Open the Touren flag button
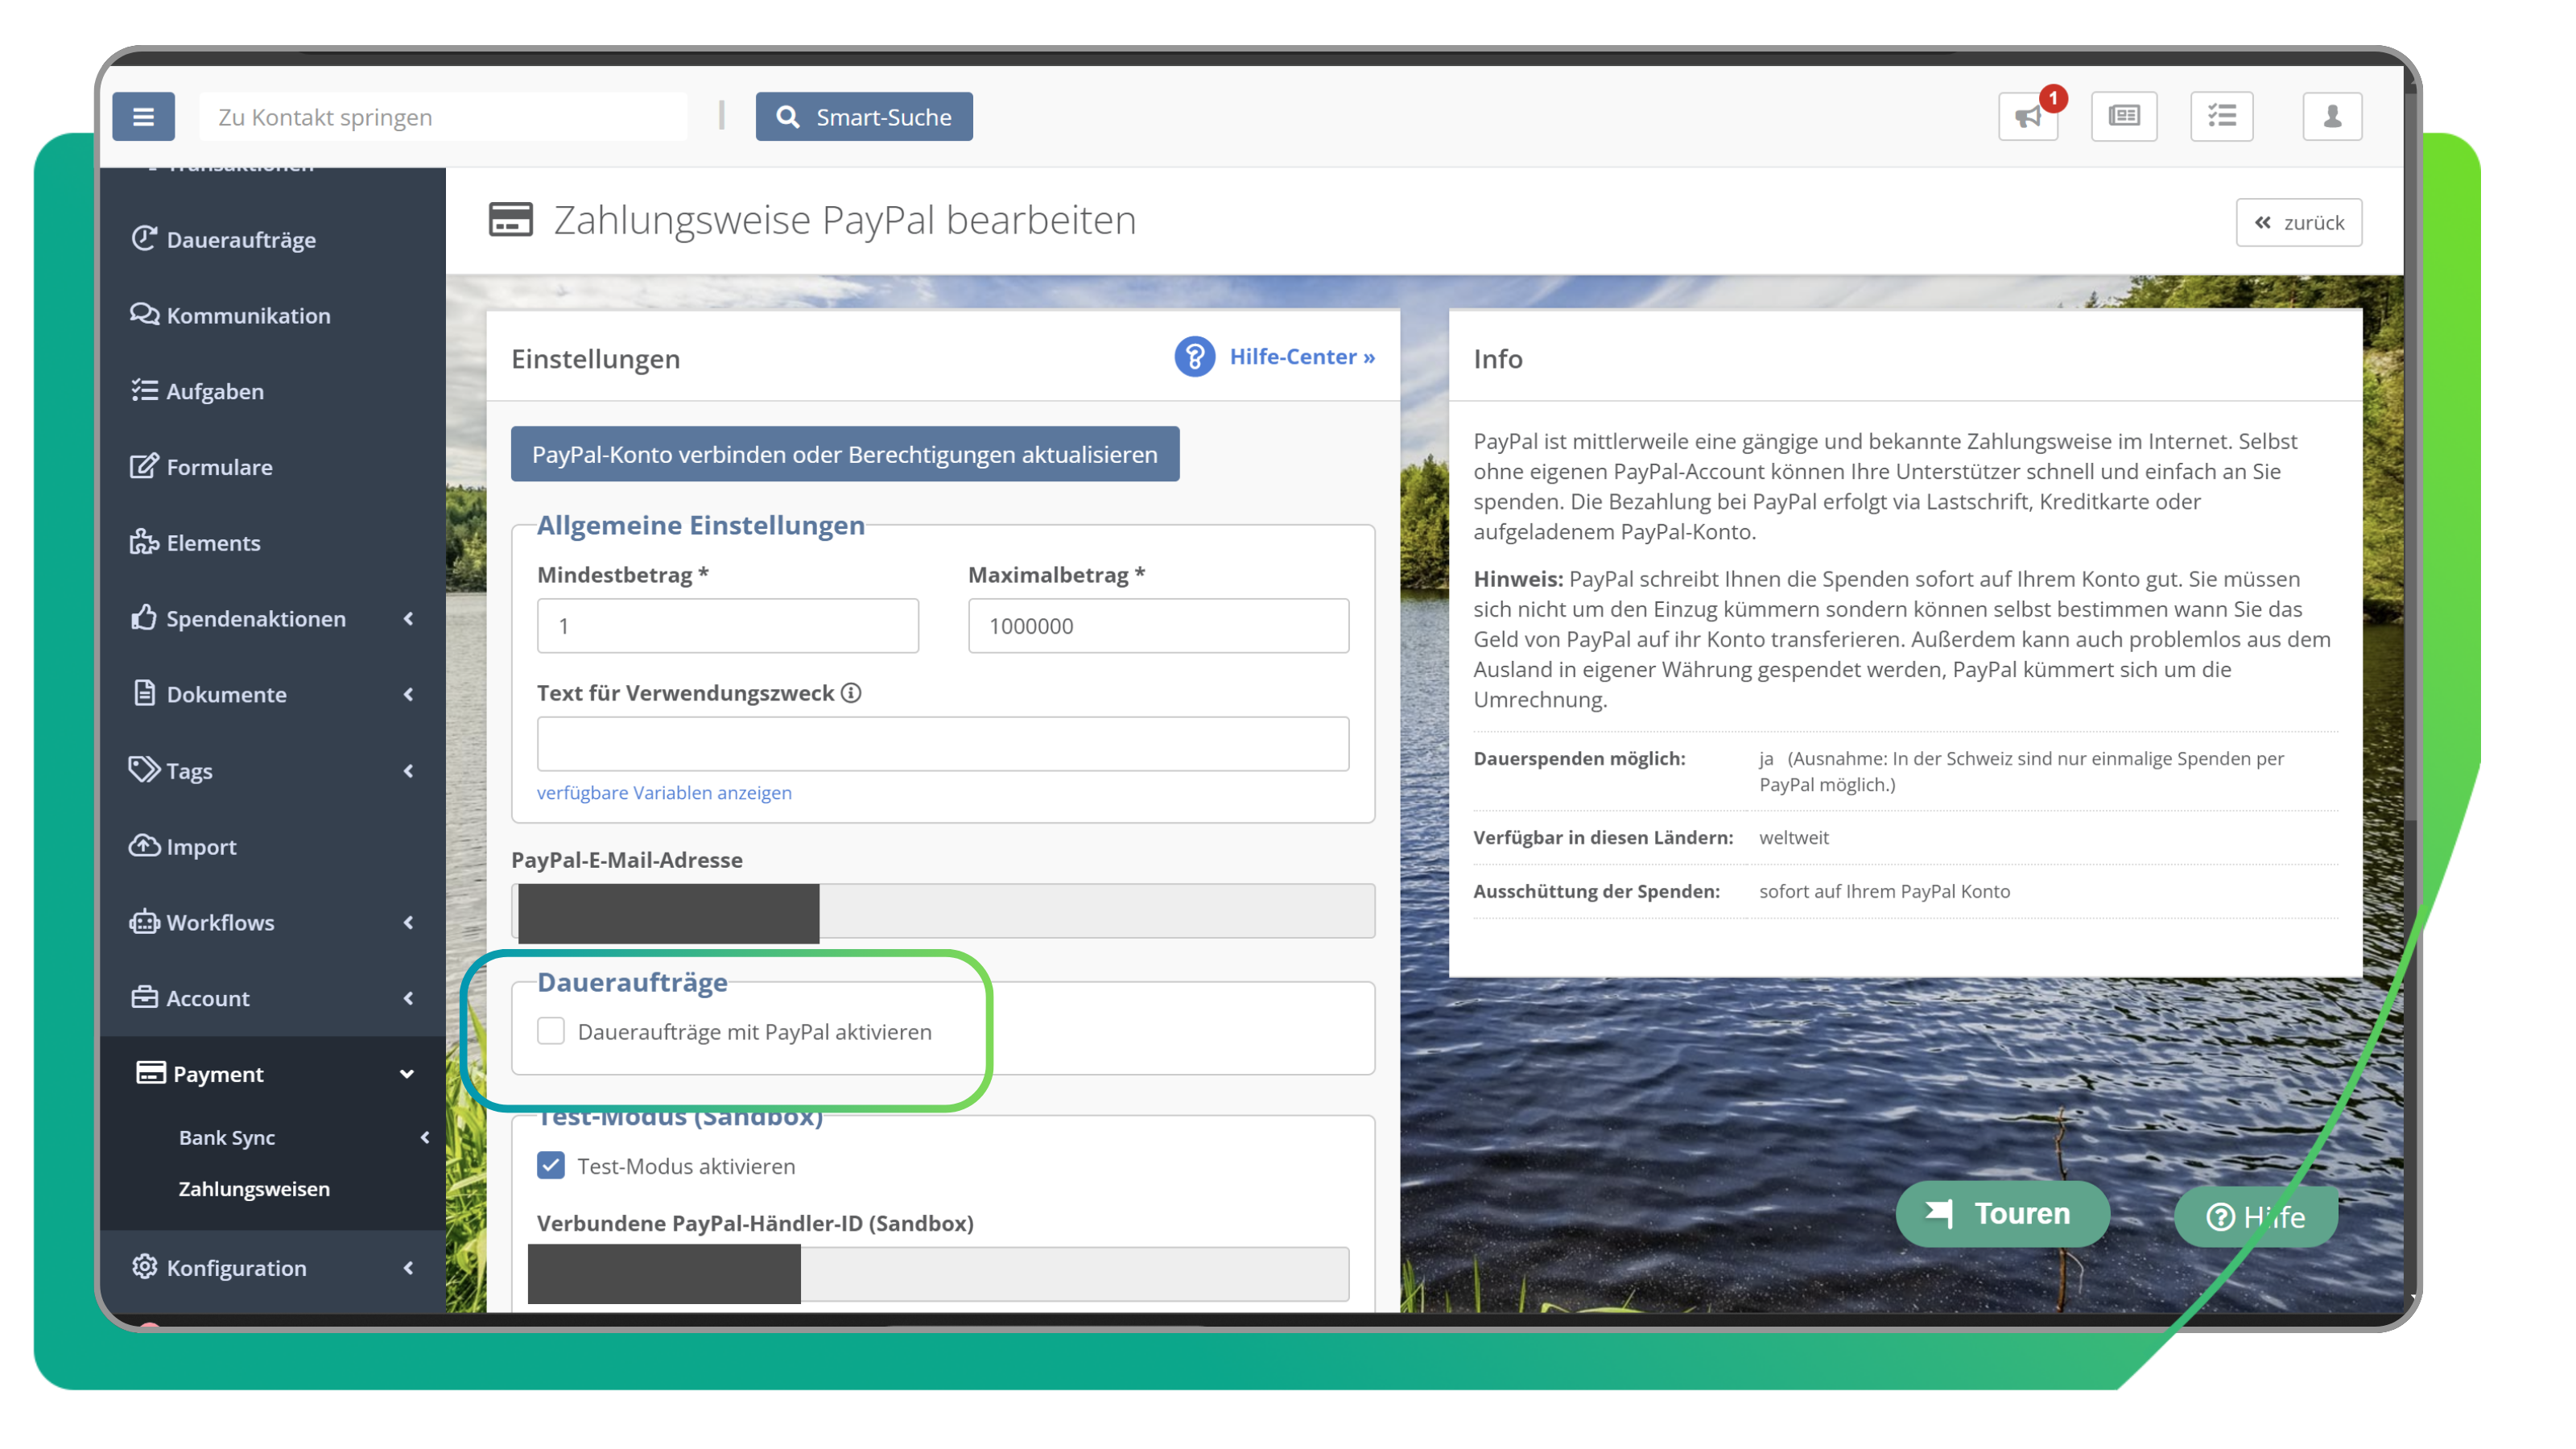 [2002, 1214]
